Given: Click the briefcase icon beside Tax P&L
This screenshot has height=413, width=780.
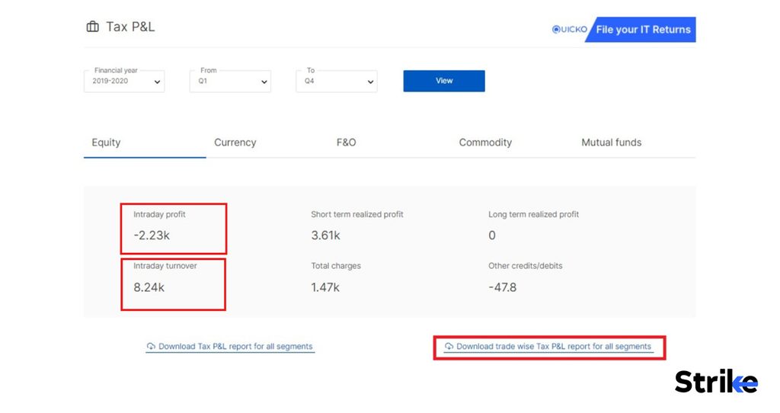Looking at the screenshot, I should click(92, 27).
